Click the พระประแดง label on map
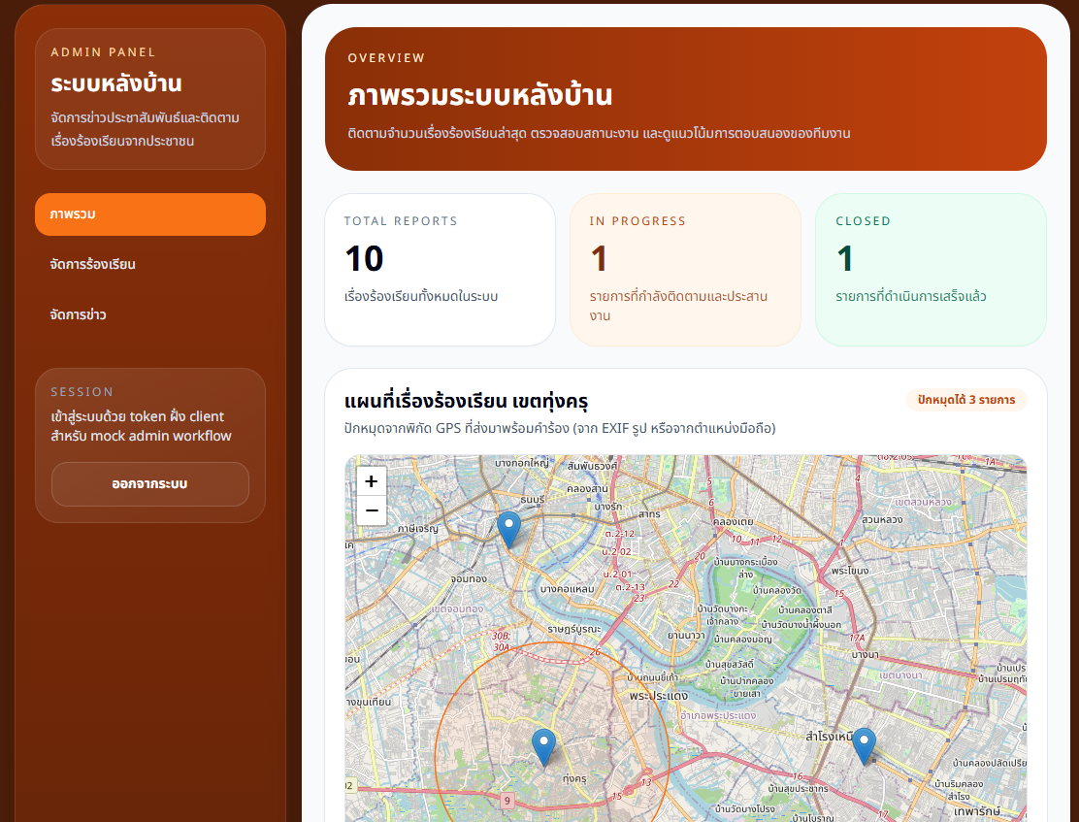 (659, 696)
